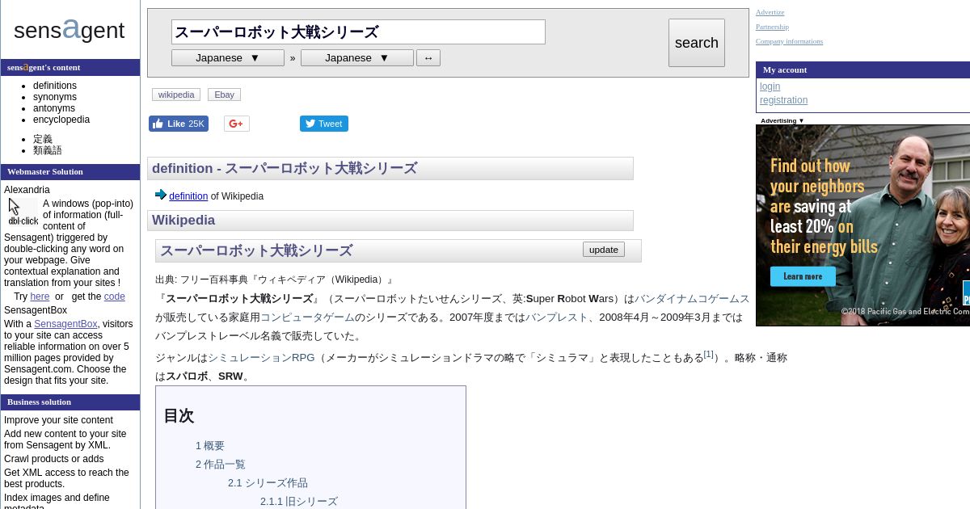Open the バンダイナムコゲームス link
Screen dimensions: 970x509
click(692, 299)
